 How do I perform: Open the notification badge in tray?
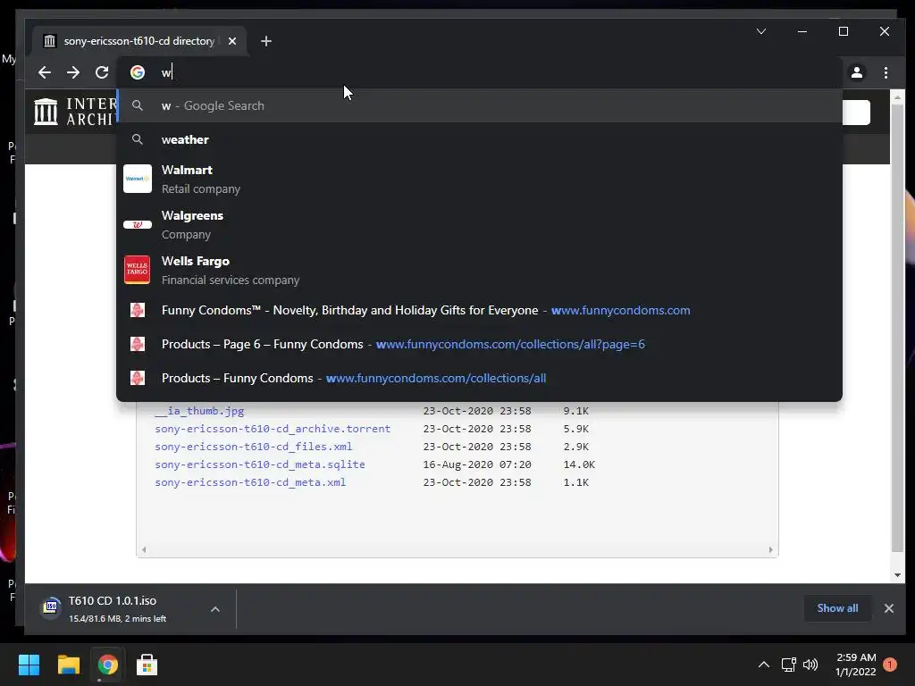[x=890, y=665]
